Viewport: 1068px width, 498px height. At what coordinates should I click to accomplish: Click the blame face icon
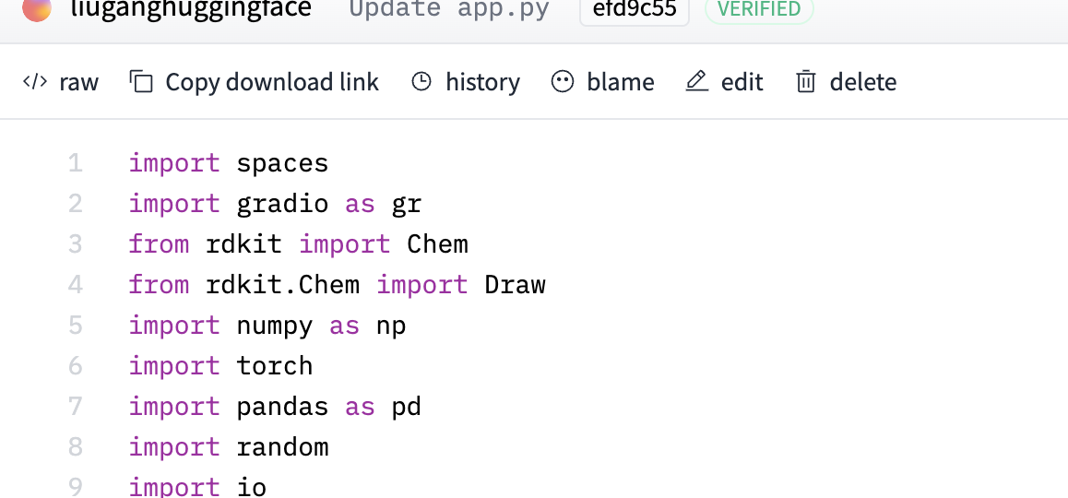[563, 82]
